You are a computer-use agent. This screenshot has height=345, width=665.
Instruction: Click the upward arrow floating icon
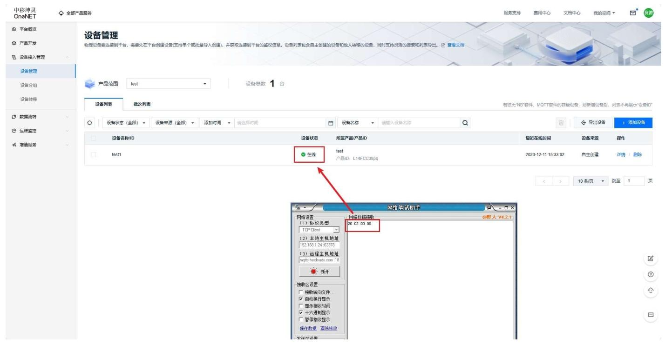(651, 291)
